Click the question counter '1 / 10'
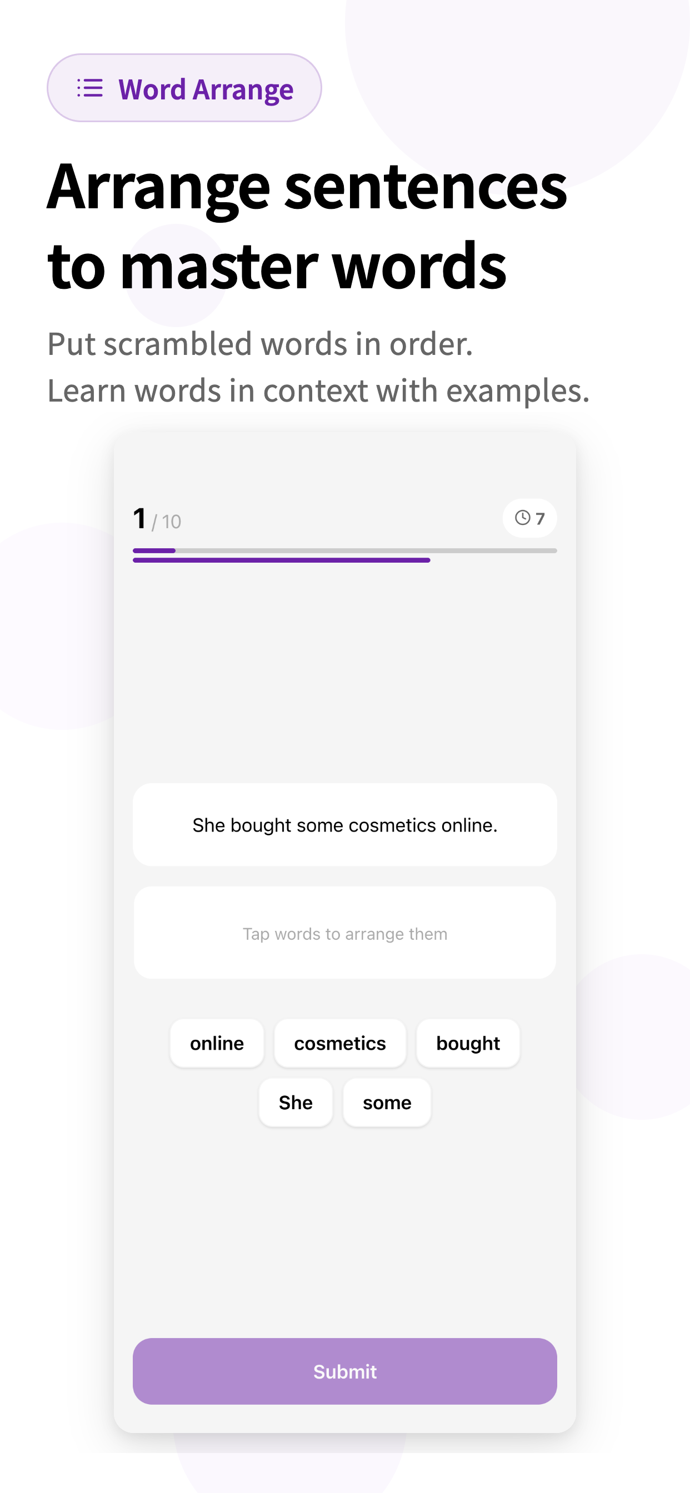Viewport: 690px width, 1493px height. pyautogui.click(x=157, y=519)
